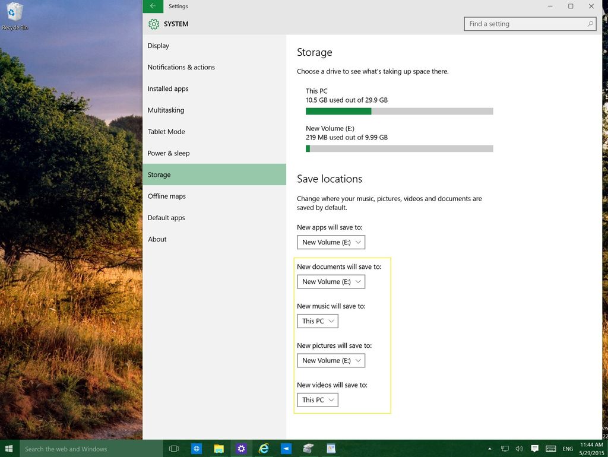Click the search magnifier in Find a setting
Viewport: 608px width, 457px height.
point(590,24)
